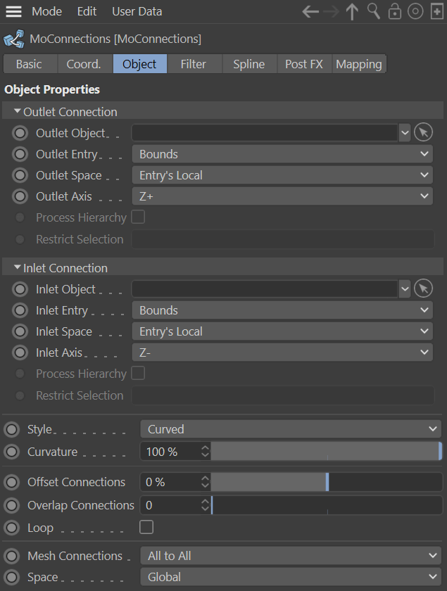Click the Inlet Object link field
The height and width of the screenshot is (591, 447).
pos(265,289)
